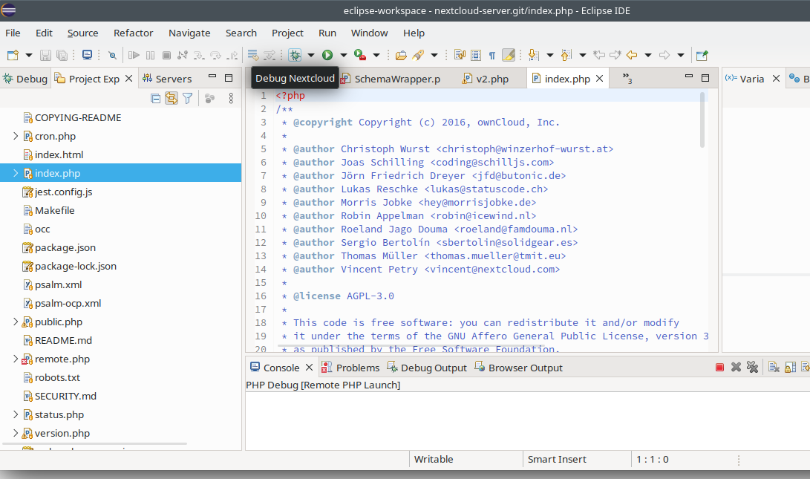
Task: Click the Step Return icon
Action: (x=232, y=55)
